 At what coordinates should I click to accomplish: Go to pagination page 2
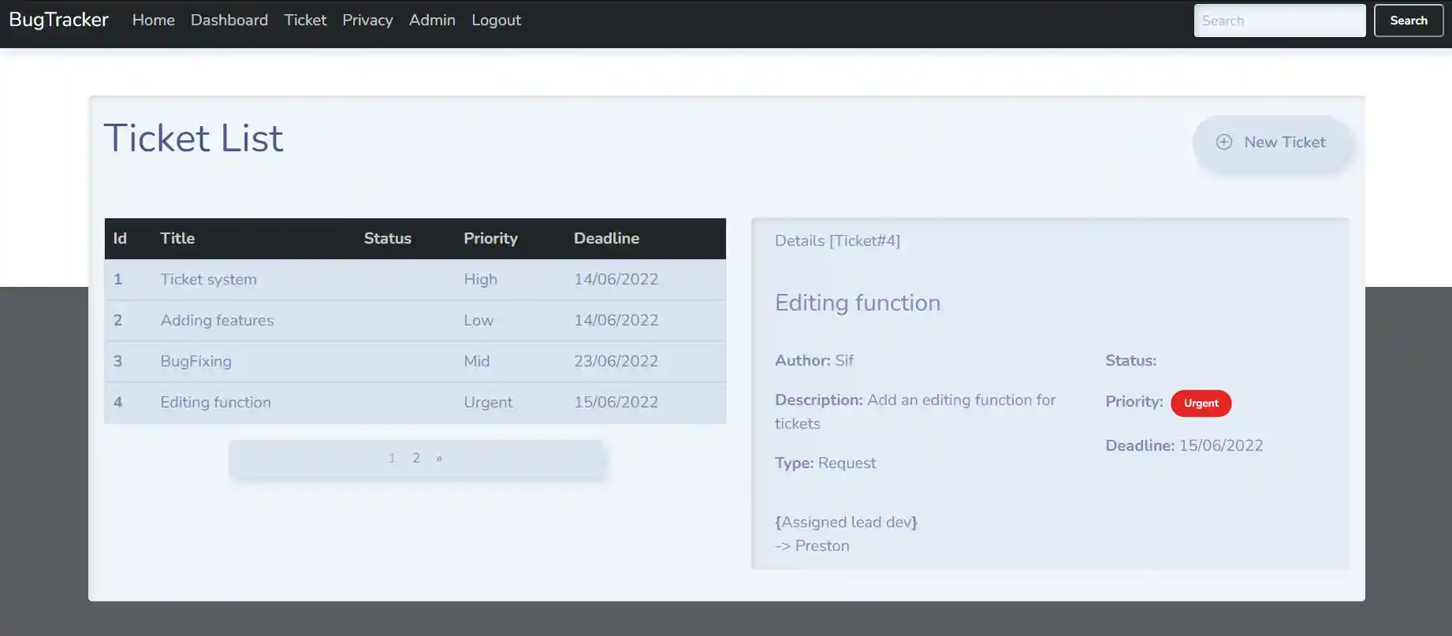coord(416,458)
